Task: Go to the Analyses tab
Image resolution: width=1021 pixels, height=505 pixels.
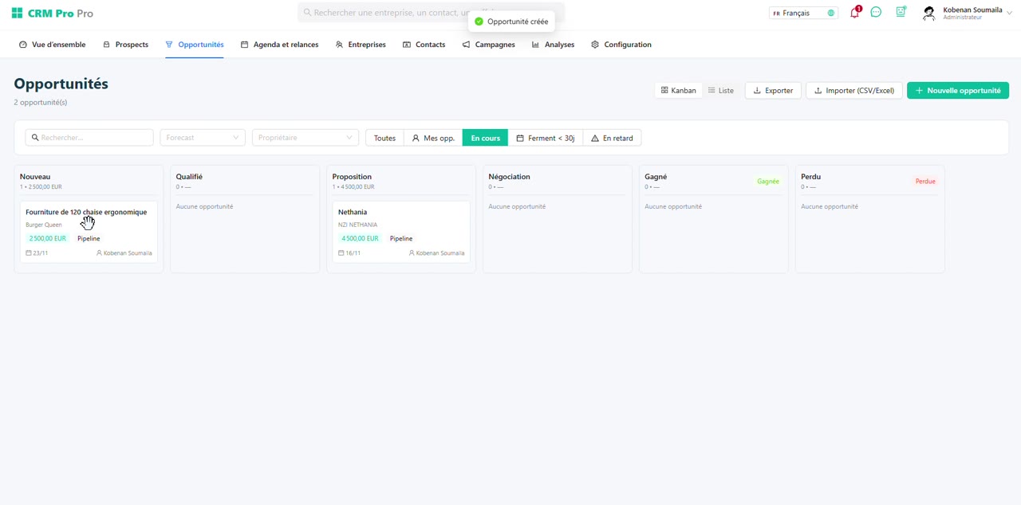Action: point(553,45)
